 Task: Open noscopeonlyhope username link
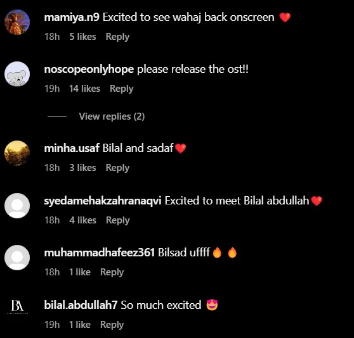(x=89, y=69)
